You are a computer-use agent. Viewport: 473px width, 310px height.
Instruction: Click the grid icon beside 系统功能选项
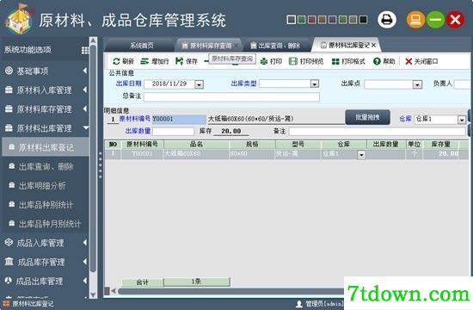(x=85, y=50)
